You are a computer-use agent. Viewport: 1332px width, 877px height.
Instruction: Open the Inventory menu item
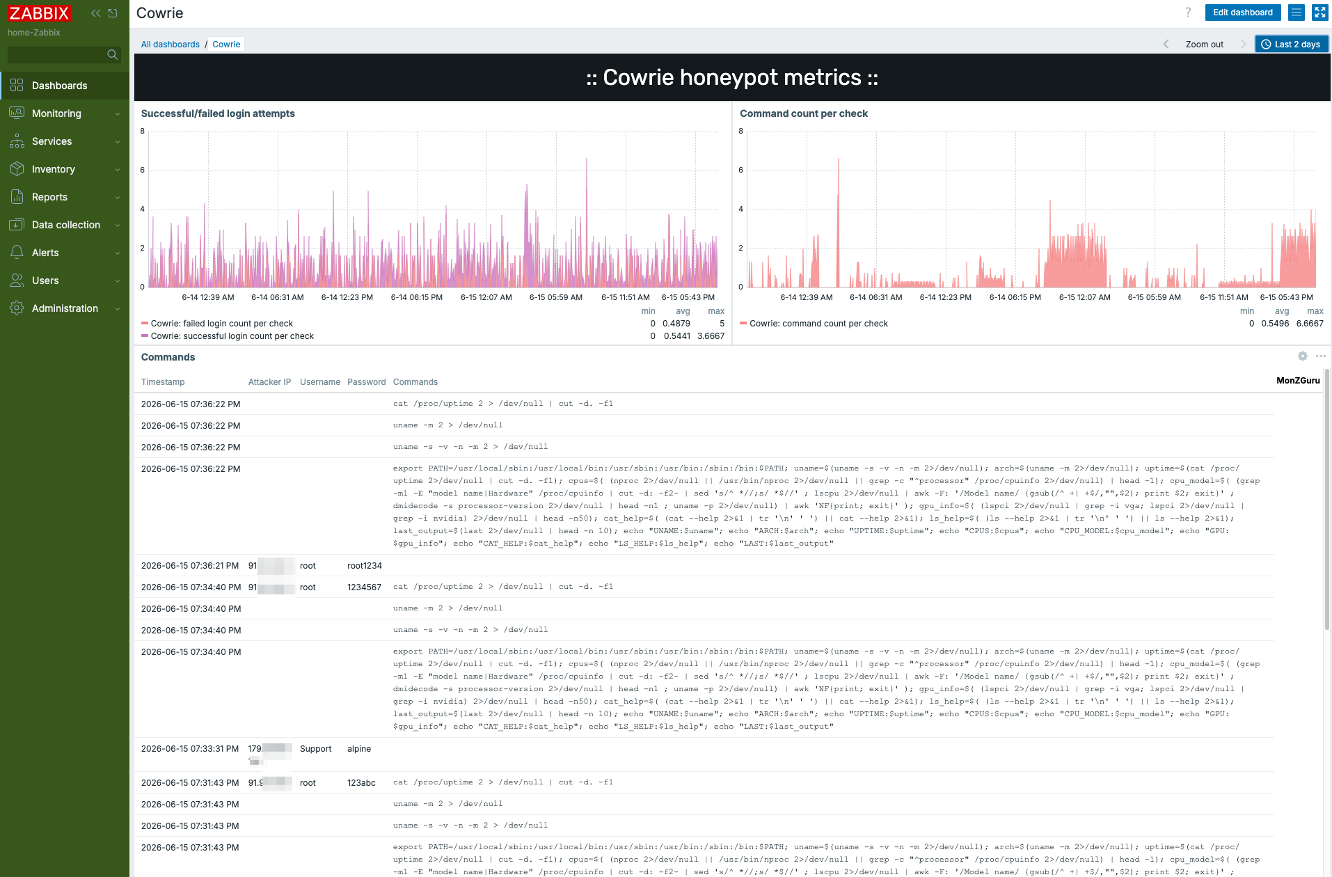(65, 169)
